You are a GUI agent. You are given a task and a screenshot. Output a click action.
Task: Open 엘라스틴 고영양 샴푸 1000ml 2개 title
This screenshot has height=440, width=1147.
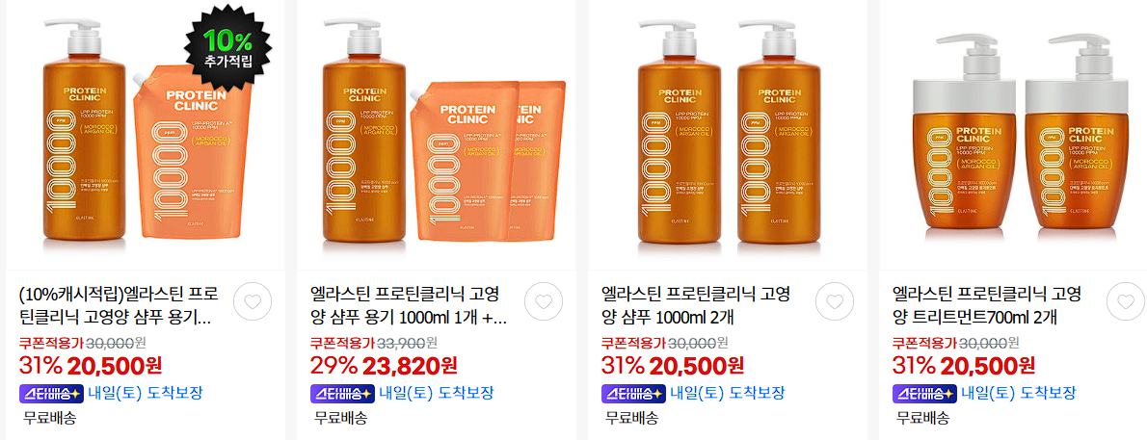coord(696,306)
